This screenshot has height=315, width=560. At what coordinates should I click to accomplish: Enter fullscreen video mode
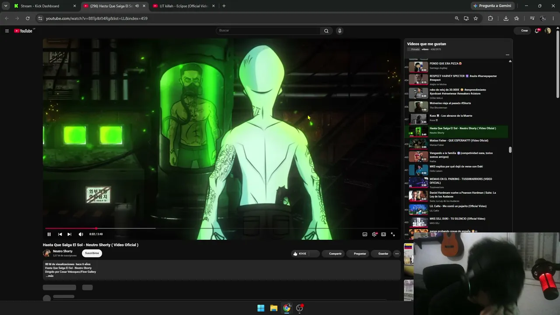coord(393,234)
